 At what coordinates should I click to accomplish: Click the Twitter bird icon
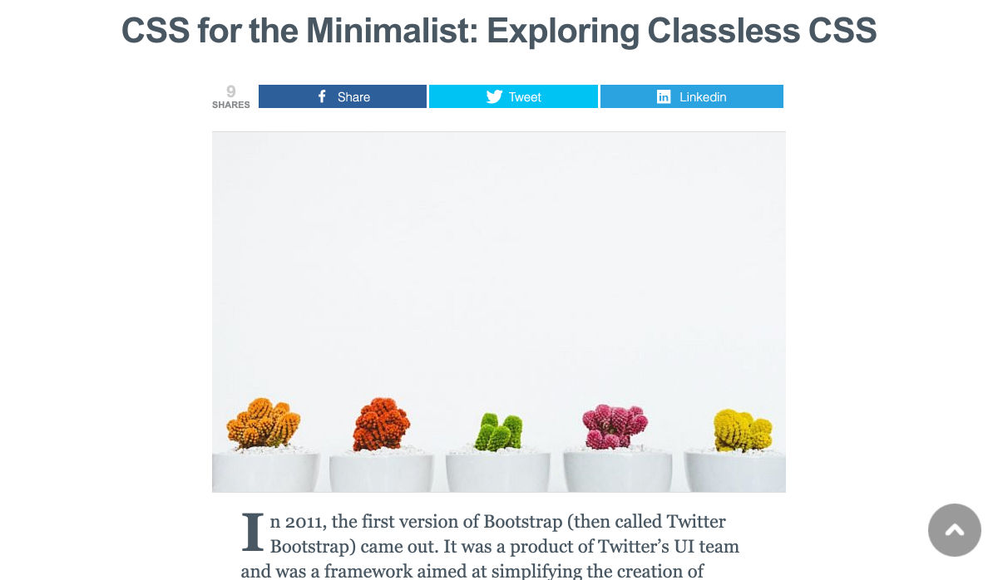pos(494,96)
